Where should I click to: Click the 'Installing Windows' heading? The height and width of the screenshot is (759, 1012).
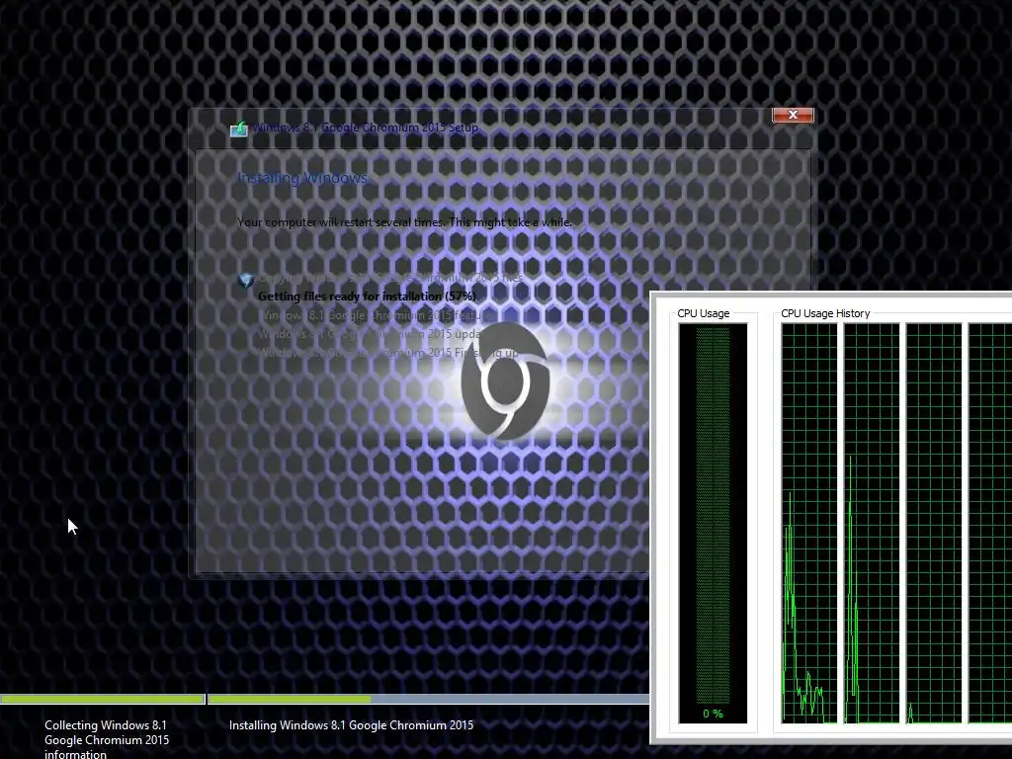[302, 178]
